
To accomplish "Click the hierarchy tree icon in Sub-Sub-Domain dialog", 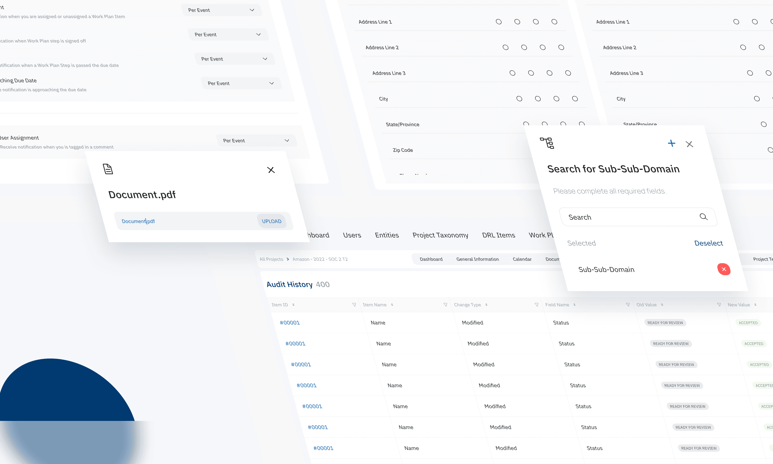I will 547,143.
